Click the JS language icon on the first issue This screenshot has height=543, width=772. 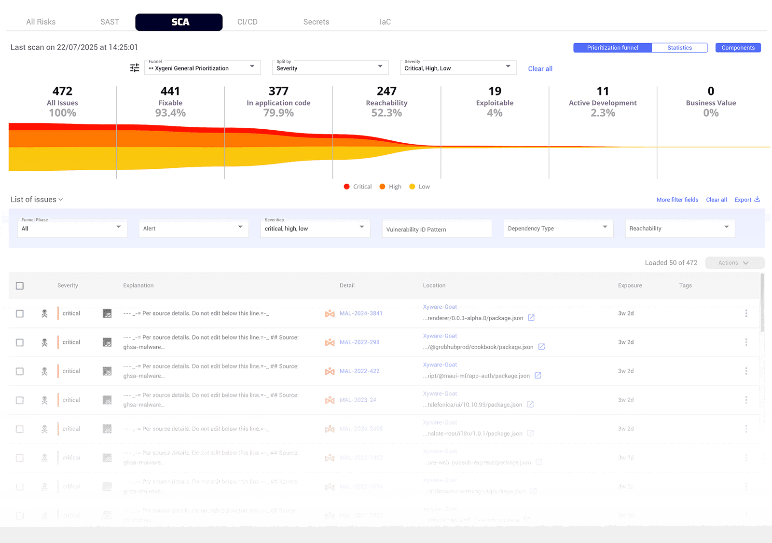click(108, 314)
